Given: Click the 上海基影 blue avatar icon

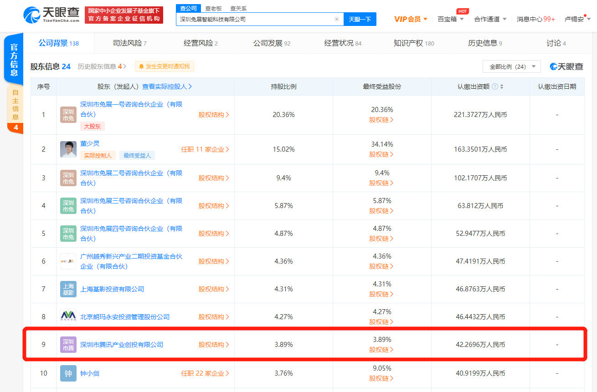Looking at the screenshot, I should click(68, 289).
